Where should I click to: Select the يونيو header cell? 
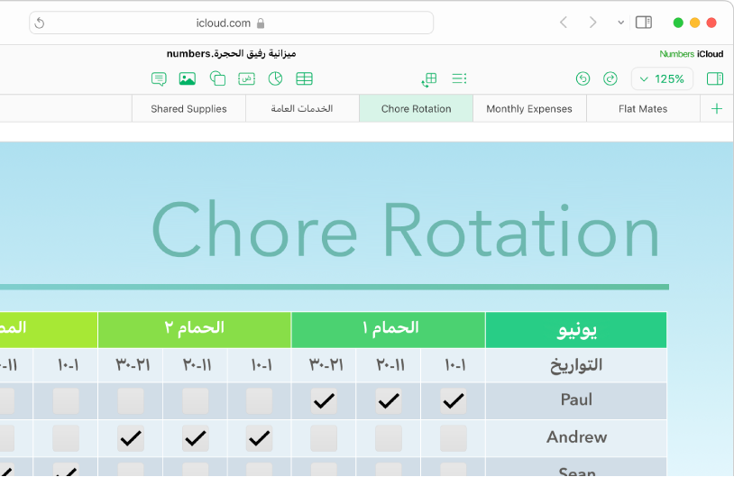coord(576,330)
